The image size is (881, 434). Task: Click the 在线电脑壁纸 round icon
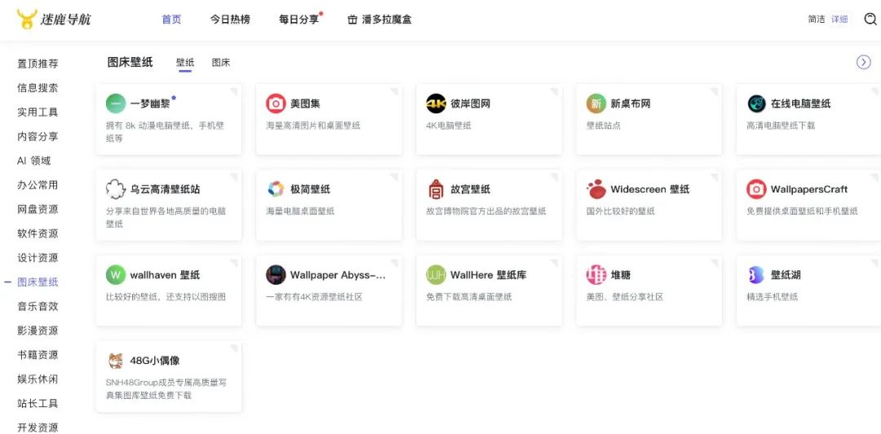pyautogui.click(x=756, y=104)
